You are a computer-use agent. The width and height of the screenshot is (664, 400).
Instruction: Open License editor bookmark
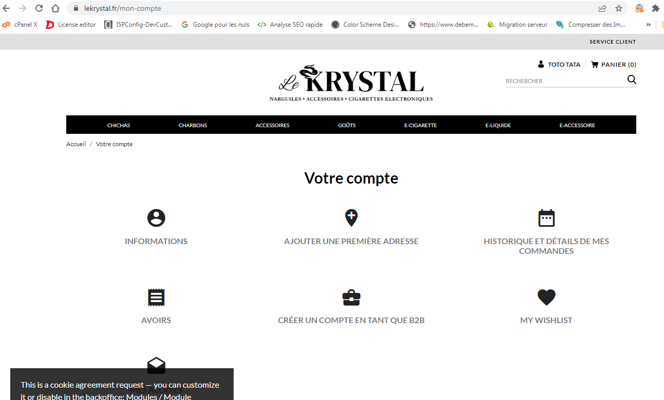pyautogui.click(x=71, y=25)
